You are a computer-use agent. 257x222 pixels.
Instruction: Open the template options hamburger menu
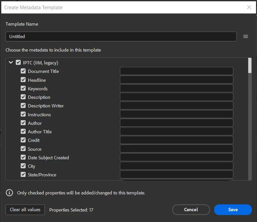(245, 36)
